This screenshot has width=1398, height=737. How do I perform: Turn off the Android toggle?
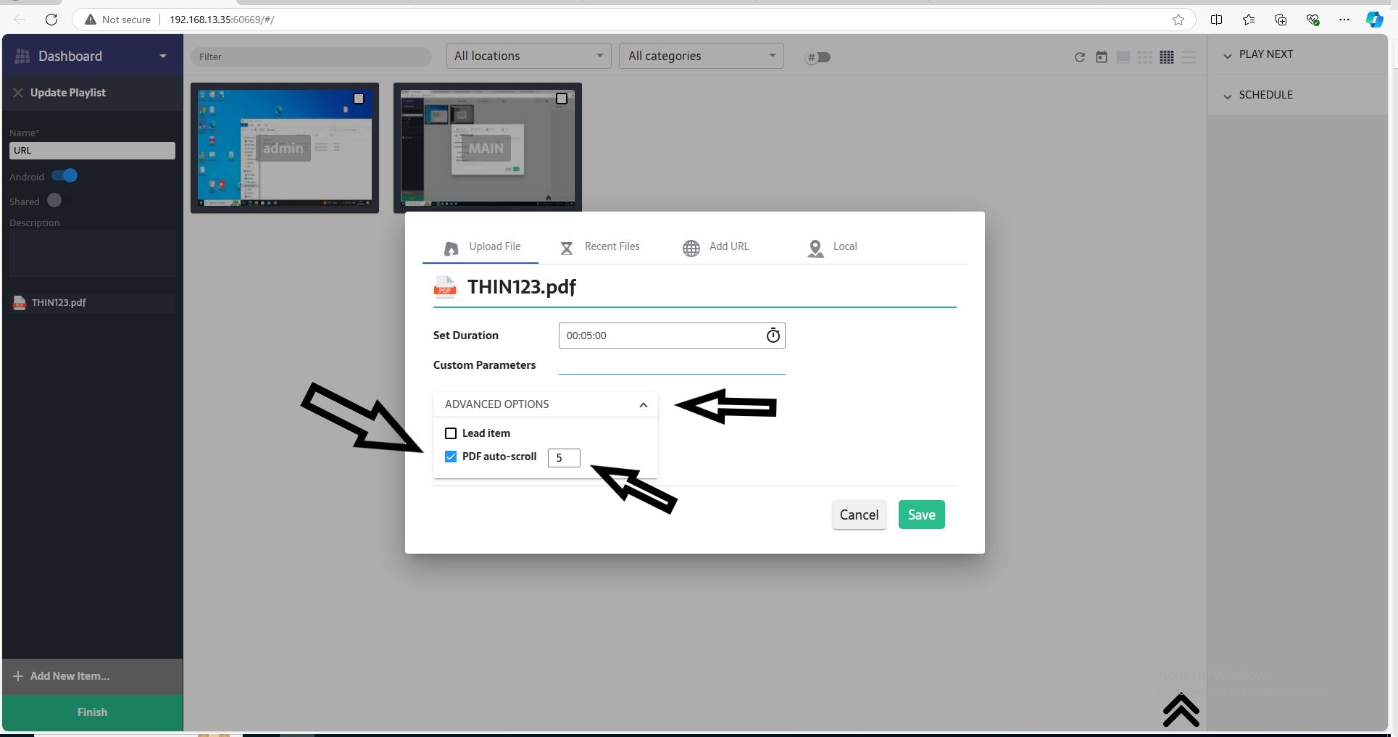pos(65,176)
